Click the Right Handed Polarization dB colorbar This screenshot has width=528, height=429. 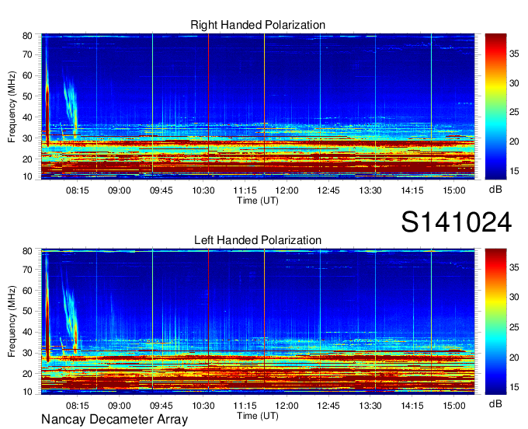click(495, 106)
